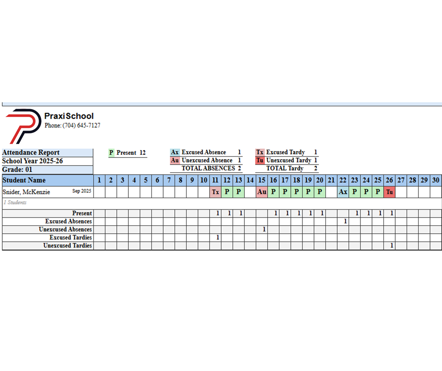Click the green P Present legend swatch

[111, 153]
